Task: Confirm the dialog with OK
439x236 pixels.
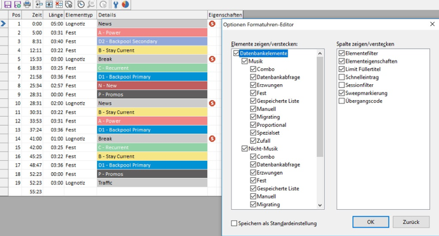Action: tap(371, 222)
